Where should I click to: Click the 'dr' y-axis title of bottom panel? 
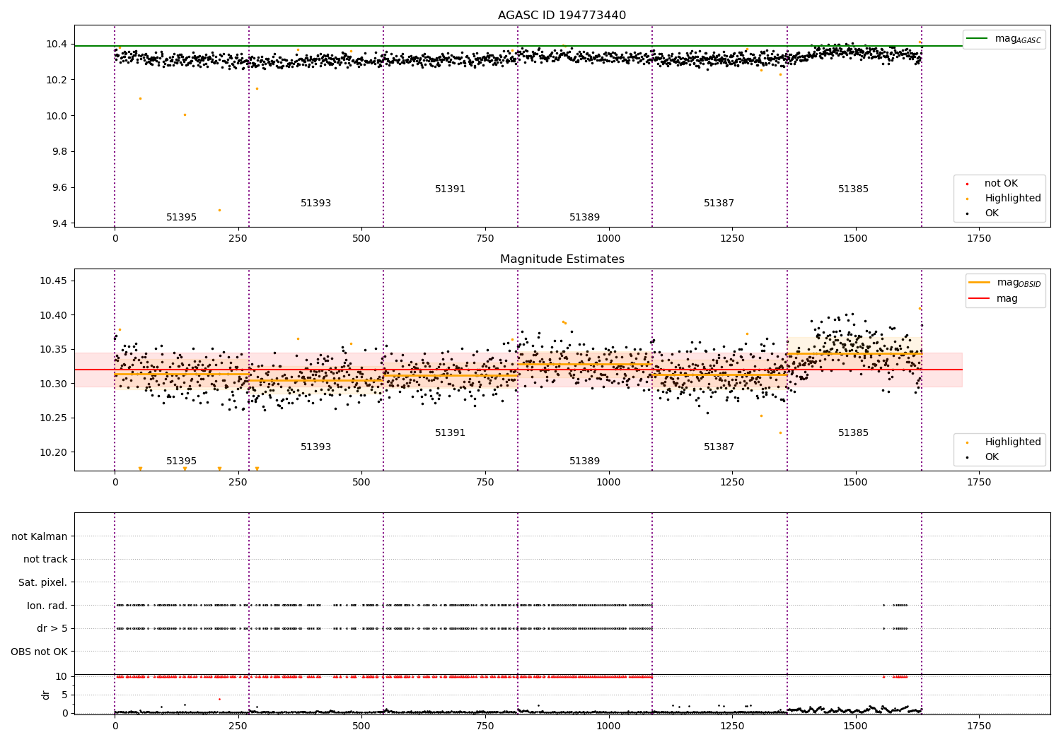click(x=46, y=695)
